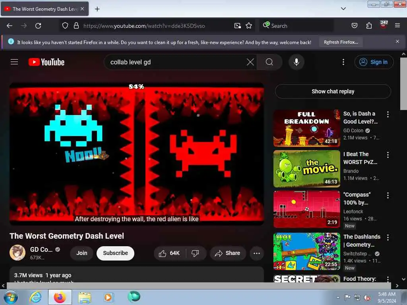Open The Dashlands video thumbnail
The width and height of the screenshot is (407, 305).
(x=306, y=251)
